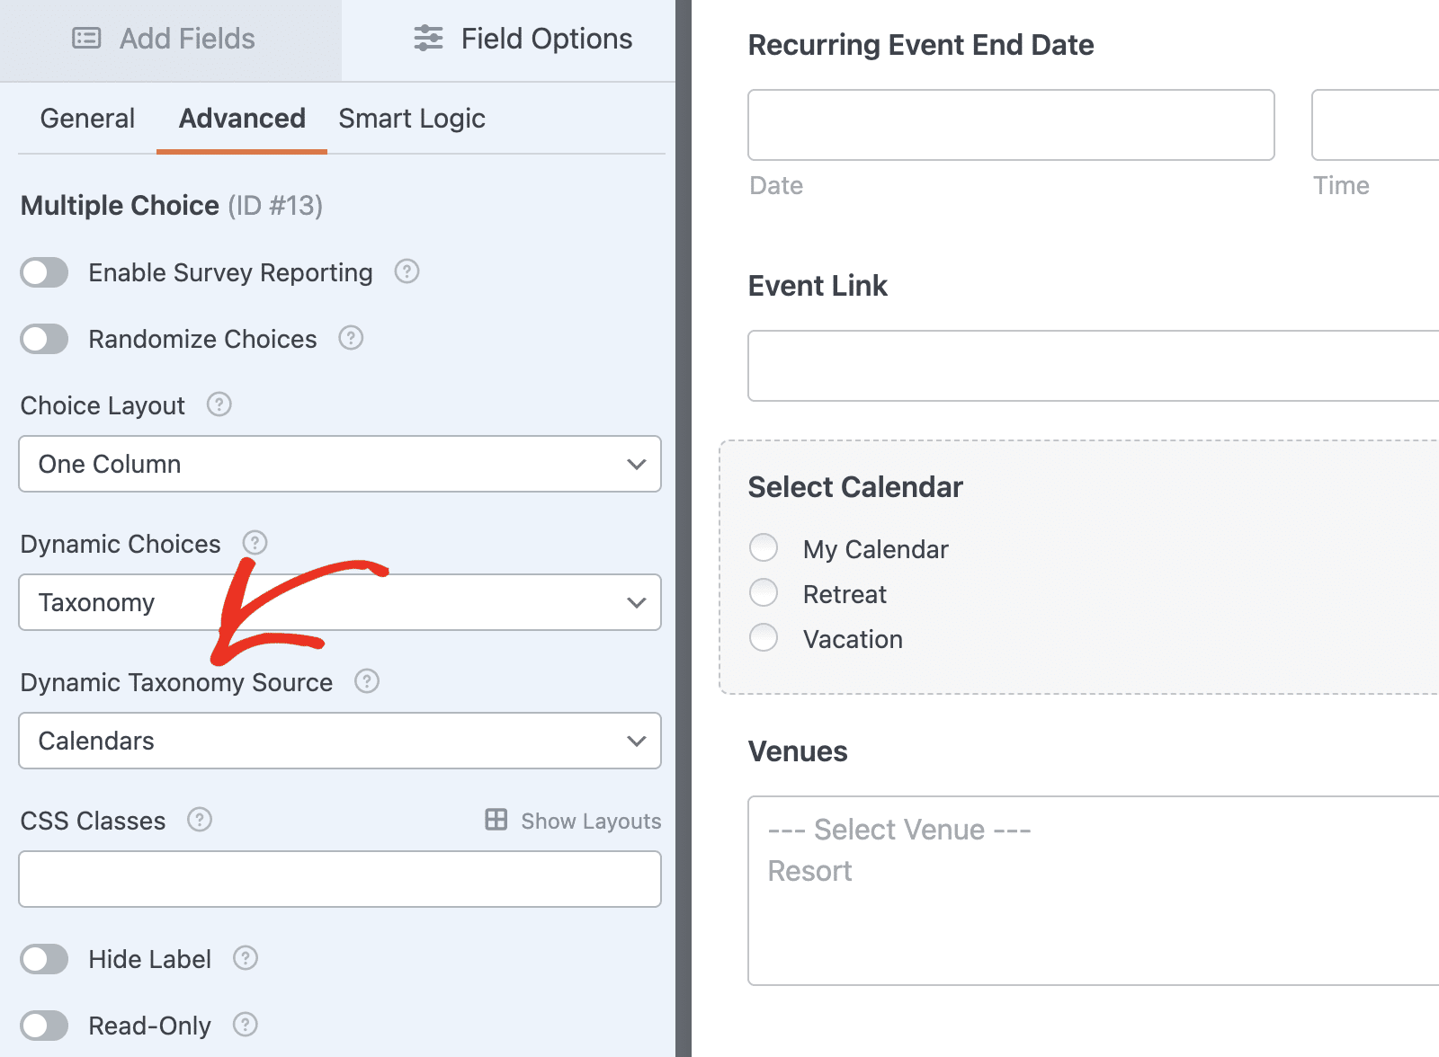Toggle the Hide Label switch
1439x1057 pixels.
coord(45,959)
